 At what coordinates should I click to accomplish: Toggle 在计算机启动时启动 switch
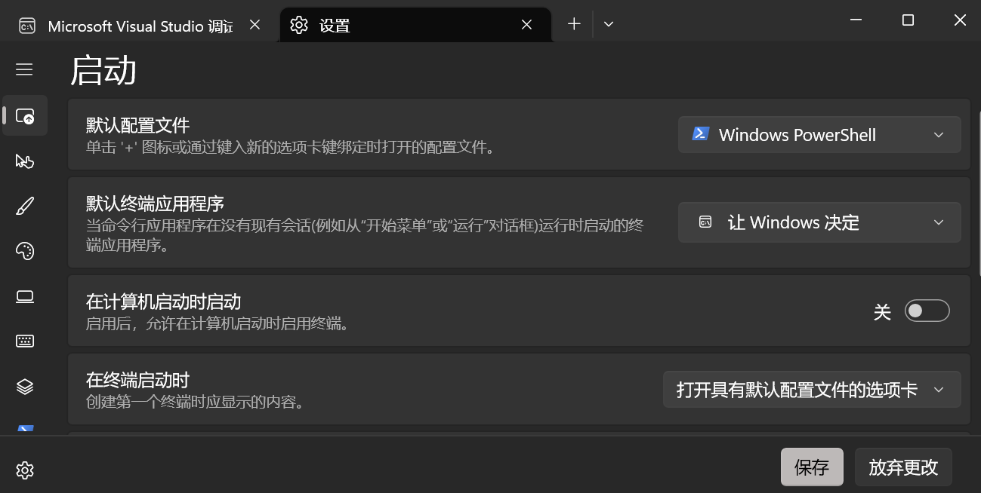(x=927, y=311)
